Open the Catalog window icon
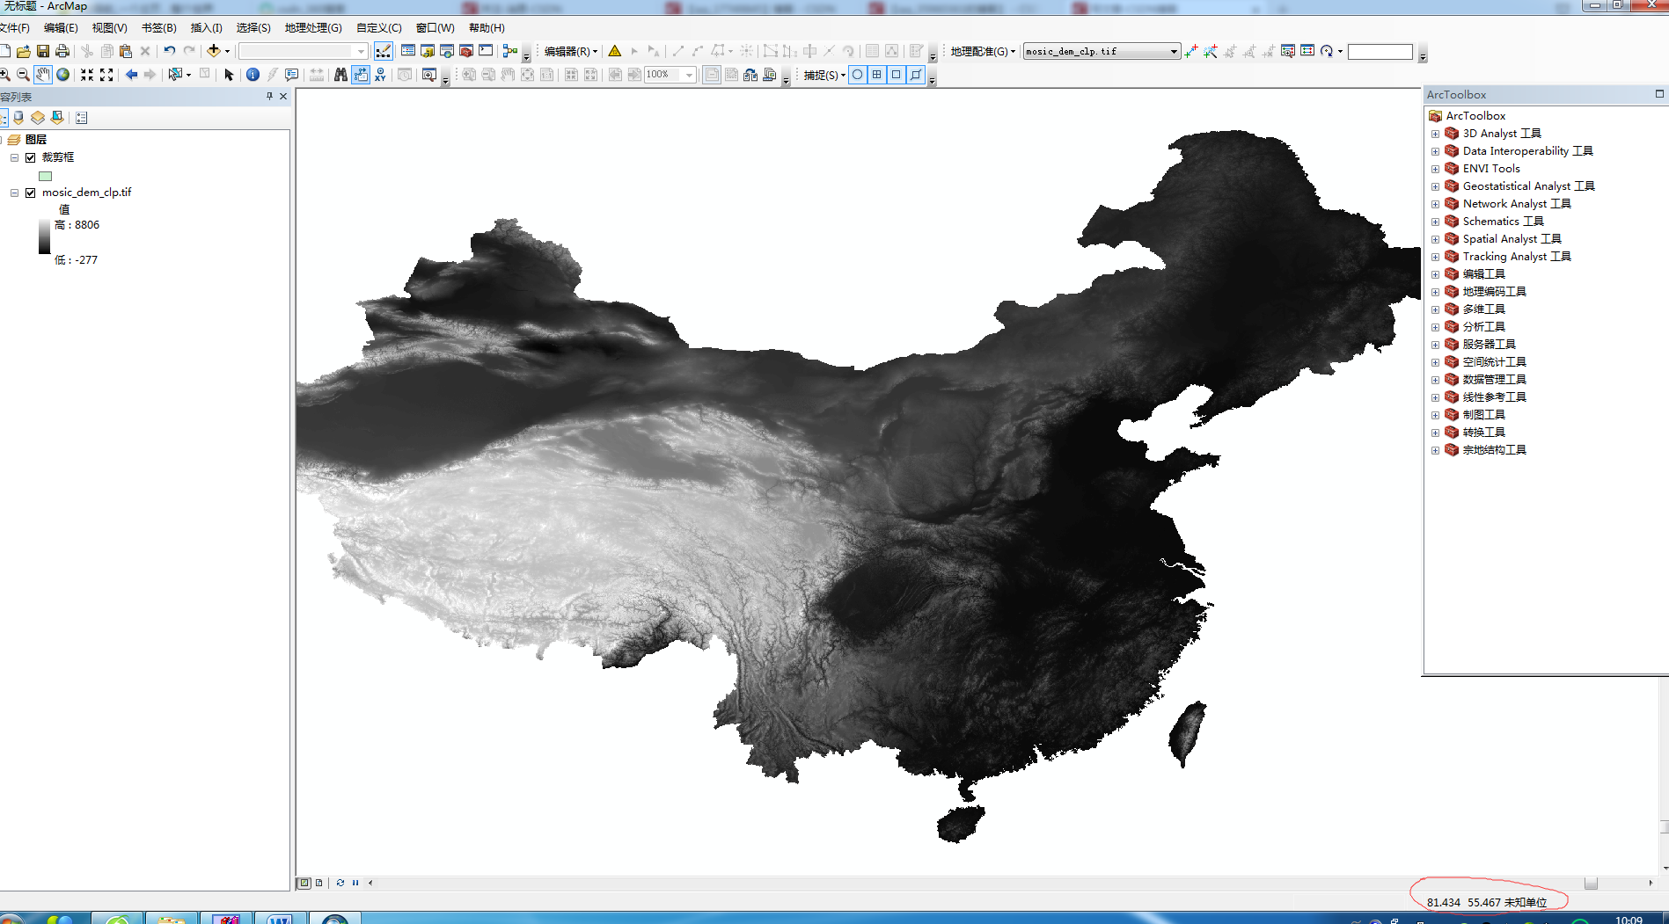Screen dimensions: 1669x924 428,52
